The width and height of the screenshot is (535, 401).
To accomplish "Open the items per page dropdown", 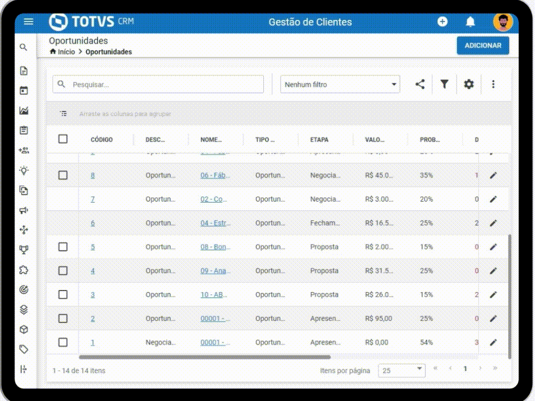I will [402, 370].
